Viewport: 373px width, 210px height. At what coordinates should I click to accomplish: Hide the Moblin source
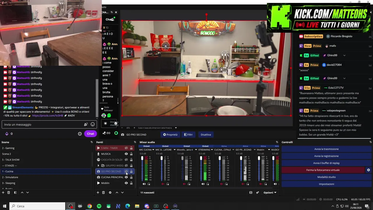coord(126,183)
